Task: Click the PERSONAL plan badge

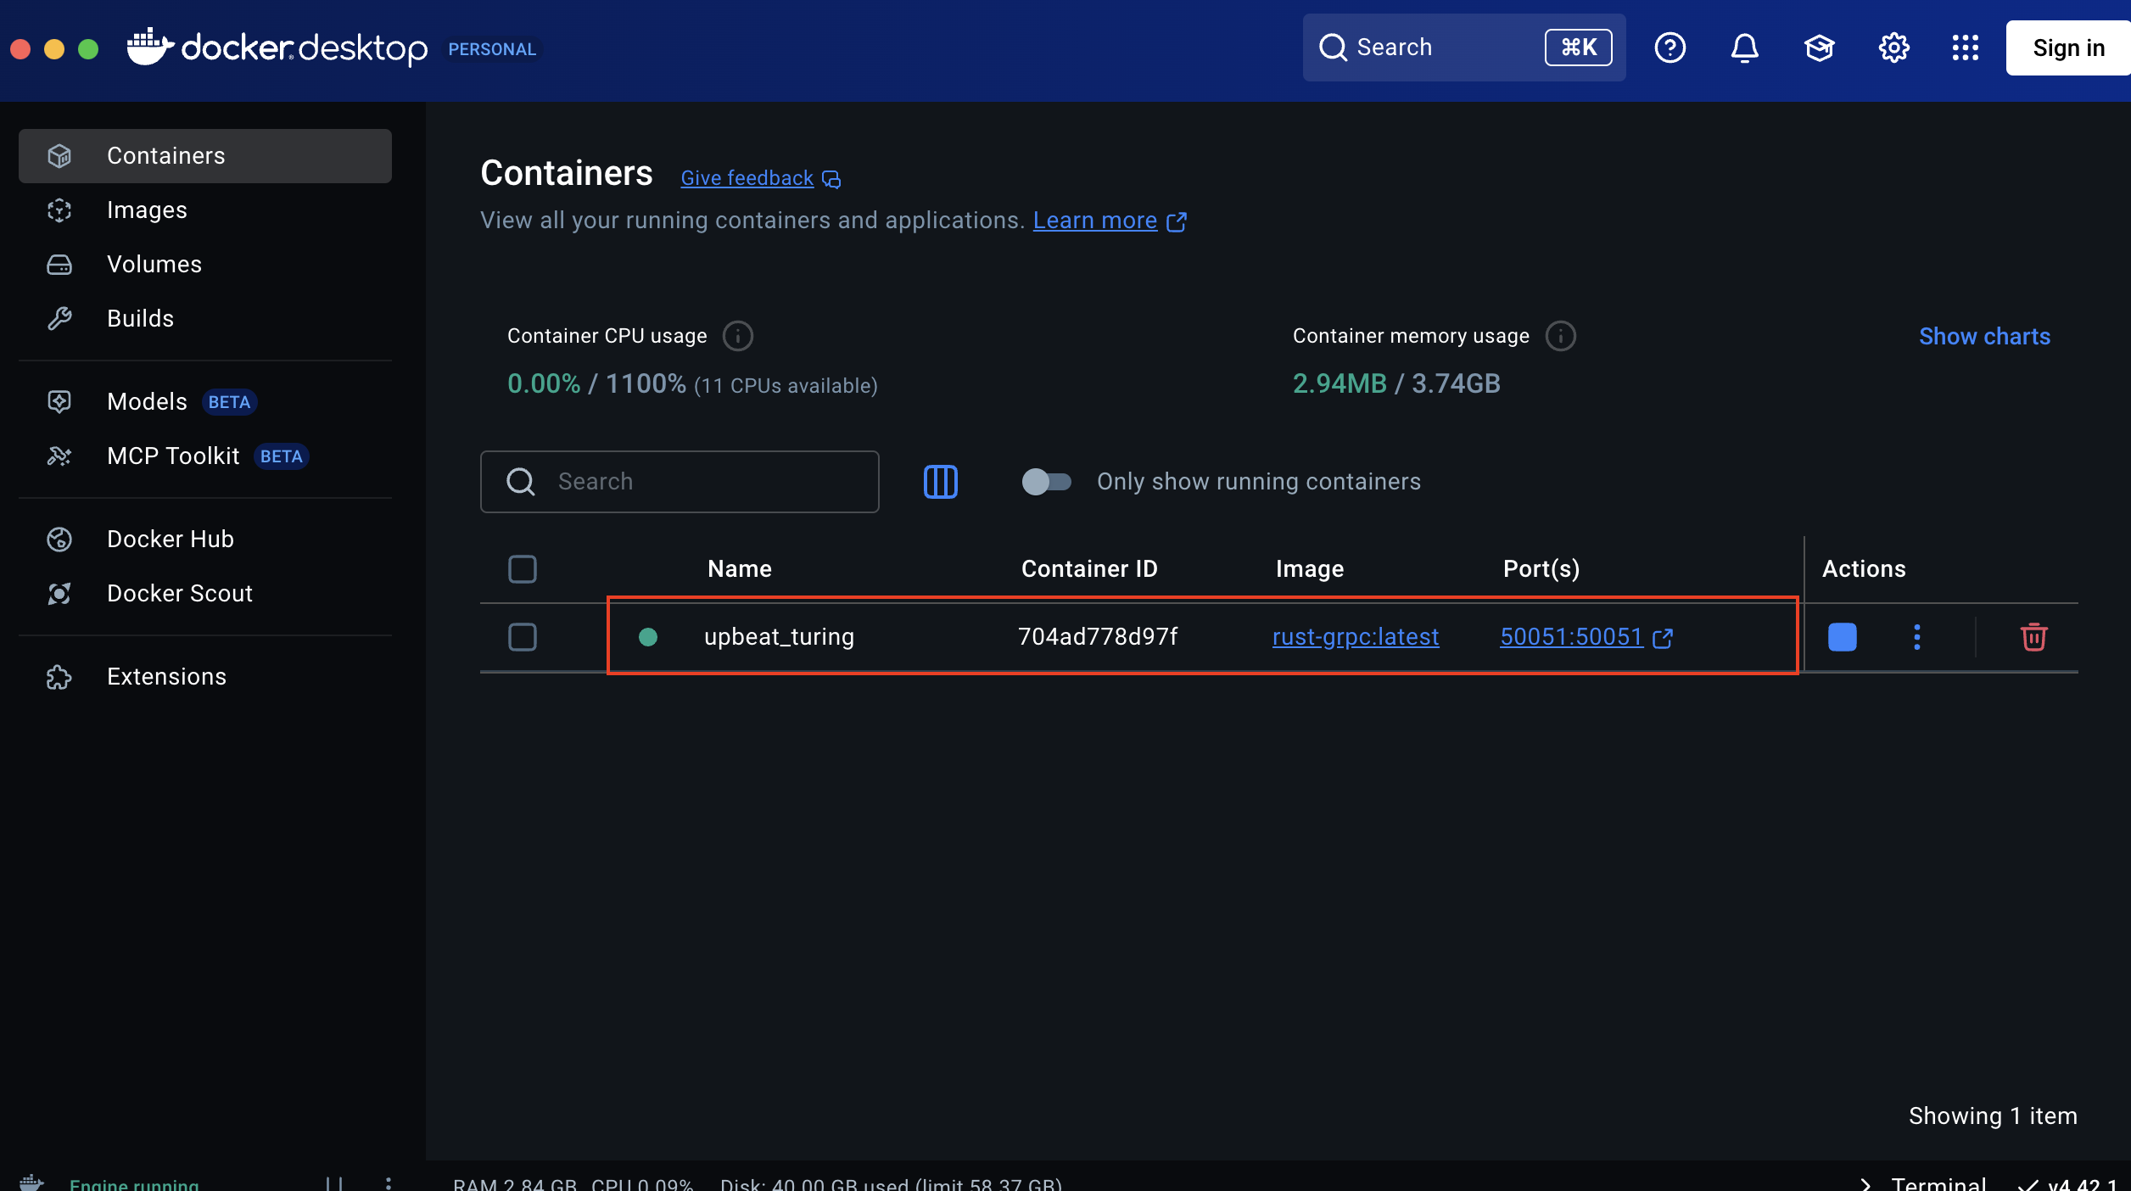Action: 492,49
